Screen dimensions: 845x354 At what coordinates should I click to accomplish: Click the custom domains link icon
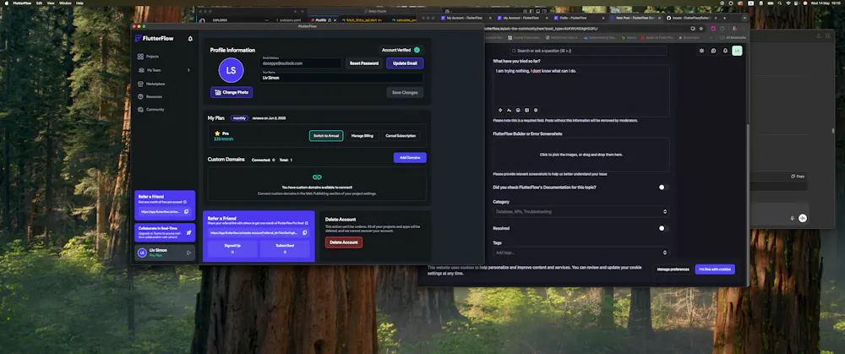point(317,177)
